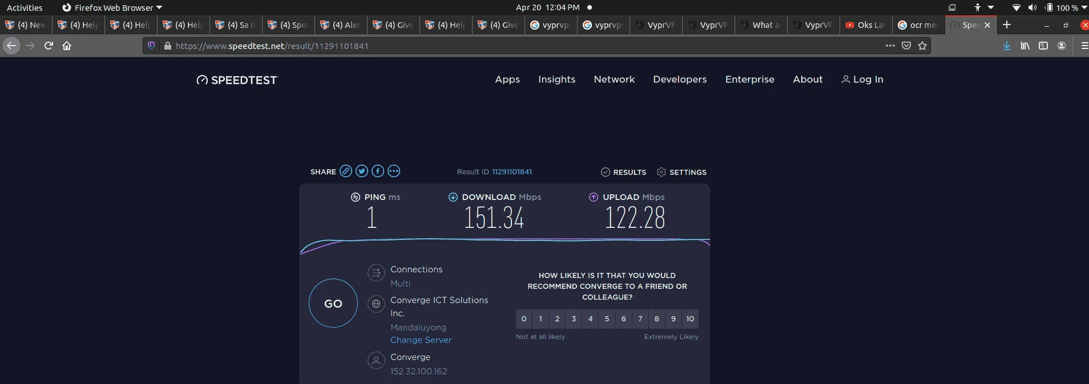Select rating 3 on recommendation scale
The height and width of the screenshot is (384, 1089).
[x=574, y=319]
